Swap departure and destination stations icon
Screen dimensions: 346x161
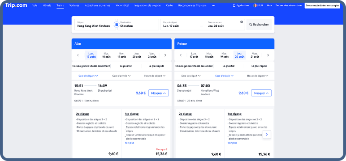[x=117, y=25]
